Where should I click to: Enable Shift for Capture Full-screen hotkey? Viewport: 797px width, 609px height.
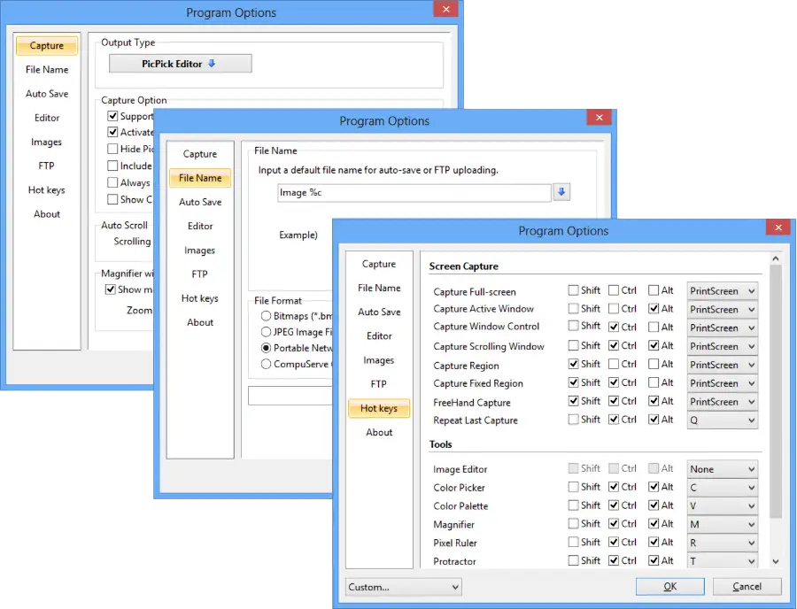tap(574, 290)
